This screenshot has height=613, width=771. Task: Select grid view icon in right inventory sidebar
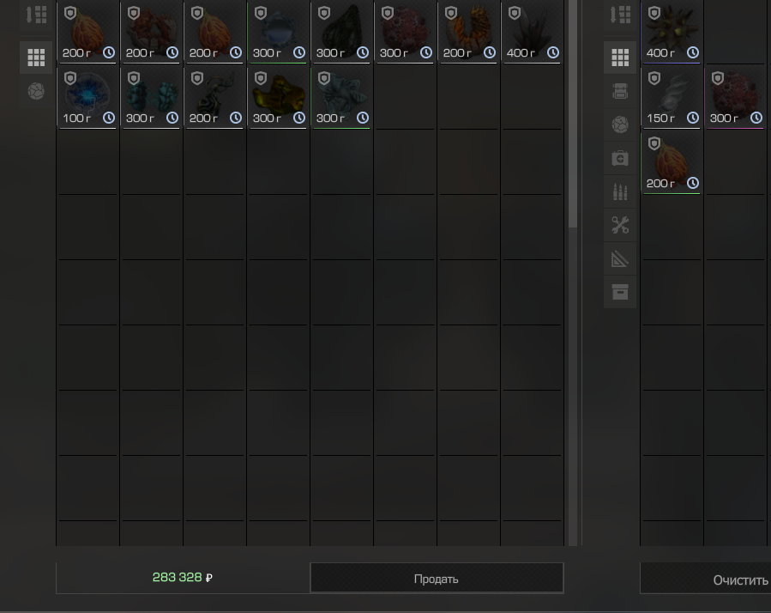[x=620, y=58]
